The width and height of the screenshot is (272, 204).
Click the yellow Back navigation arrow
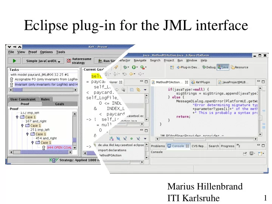(131, 74)
